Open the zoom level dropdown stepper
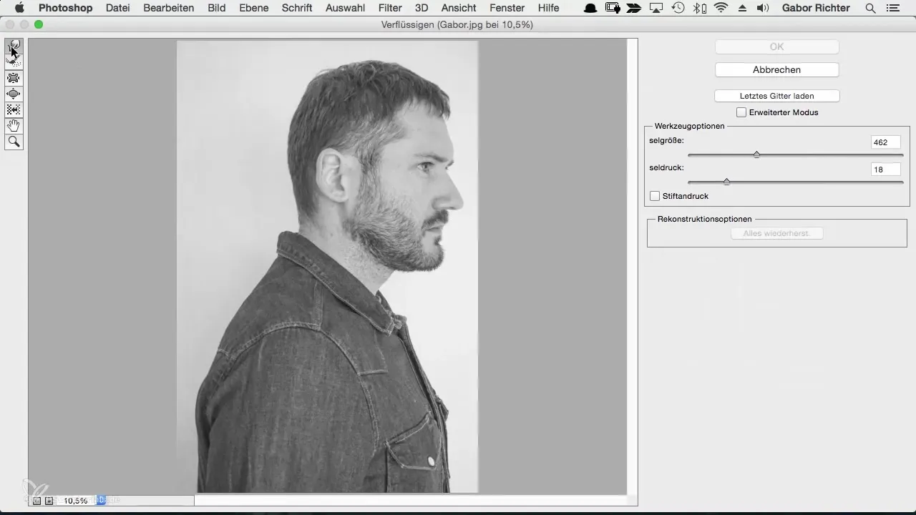 point(101,501)
